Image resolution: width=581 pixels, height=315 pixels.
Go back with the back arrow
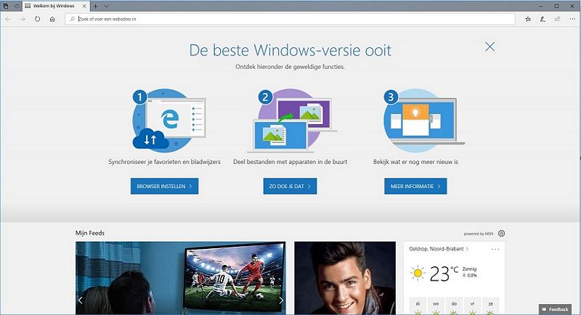point(8,19)
